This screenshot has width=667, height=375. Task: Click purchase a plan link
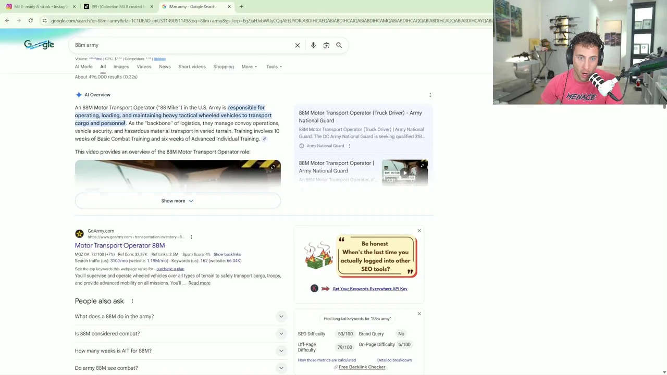[170, 269]
